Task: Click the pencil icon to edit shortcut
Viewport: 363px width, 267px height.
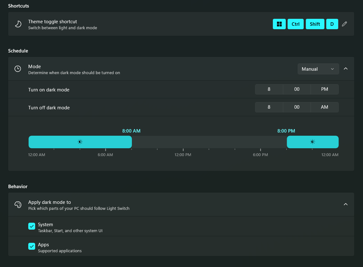Action: 344,24
